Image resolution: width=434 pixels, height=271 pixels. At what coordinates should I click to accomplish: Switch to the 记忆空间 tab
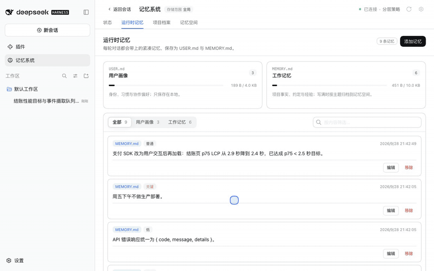189,23
